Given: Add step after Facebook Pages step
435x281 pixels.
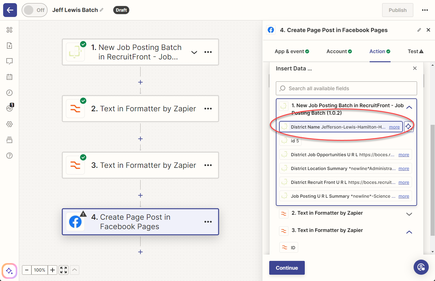Looking at the screenshot, I should (140, 252).
